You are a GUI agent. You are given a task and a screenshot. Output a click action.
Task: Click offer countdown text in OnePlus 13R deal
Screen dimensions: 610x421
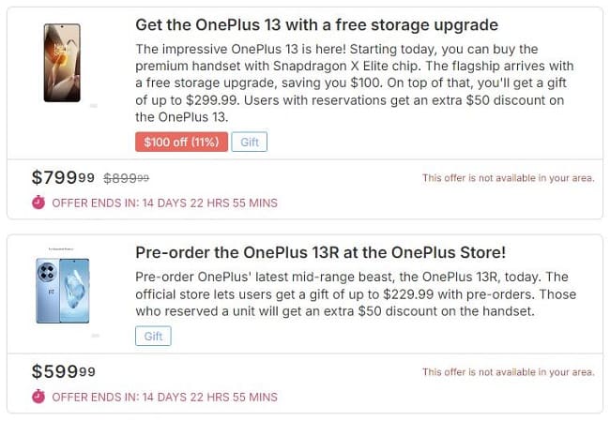point(164,398)
